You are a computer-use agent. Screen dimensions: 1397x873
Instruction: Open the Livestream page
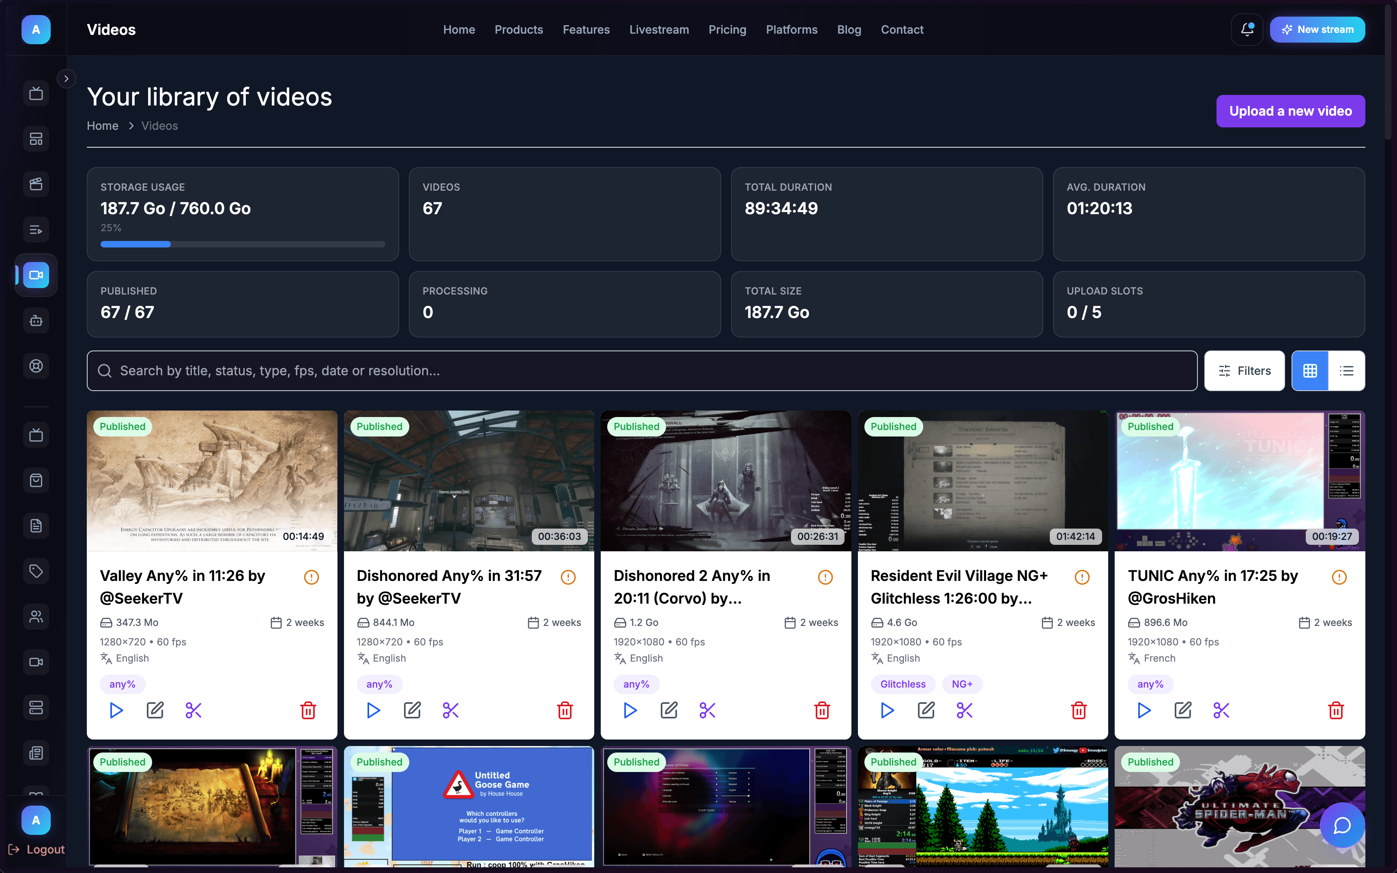pos(659,30)
